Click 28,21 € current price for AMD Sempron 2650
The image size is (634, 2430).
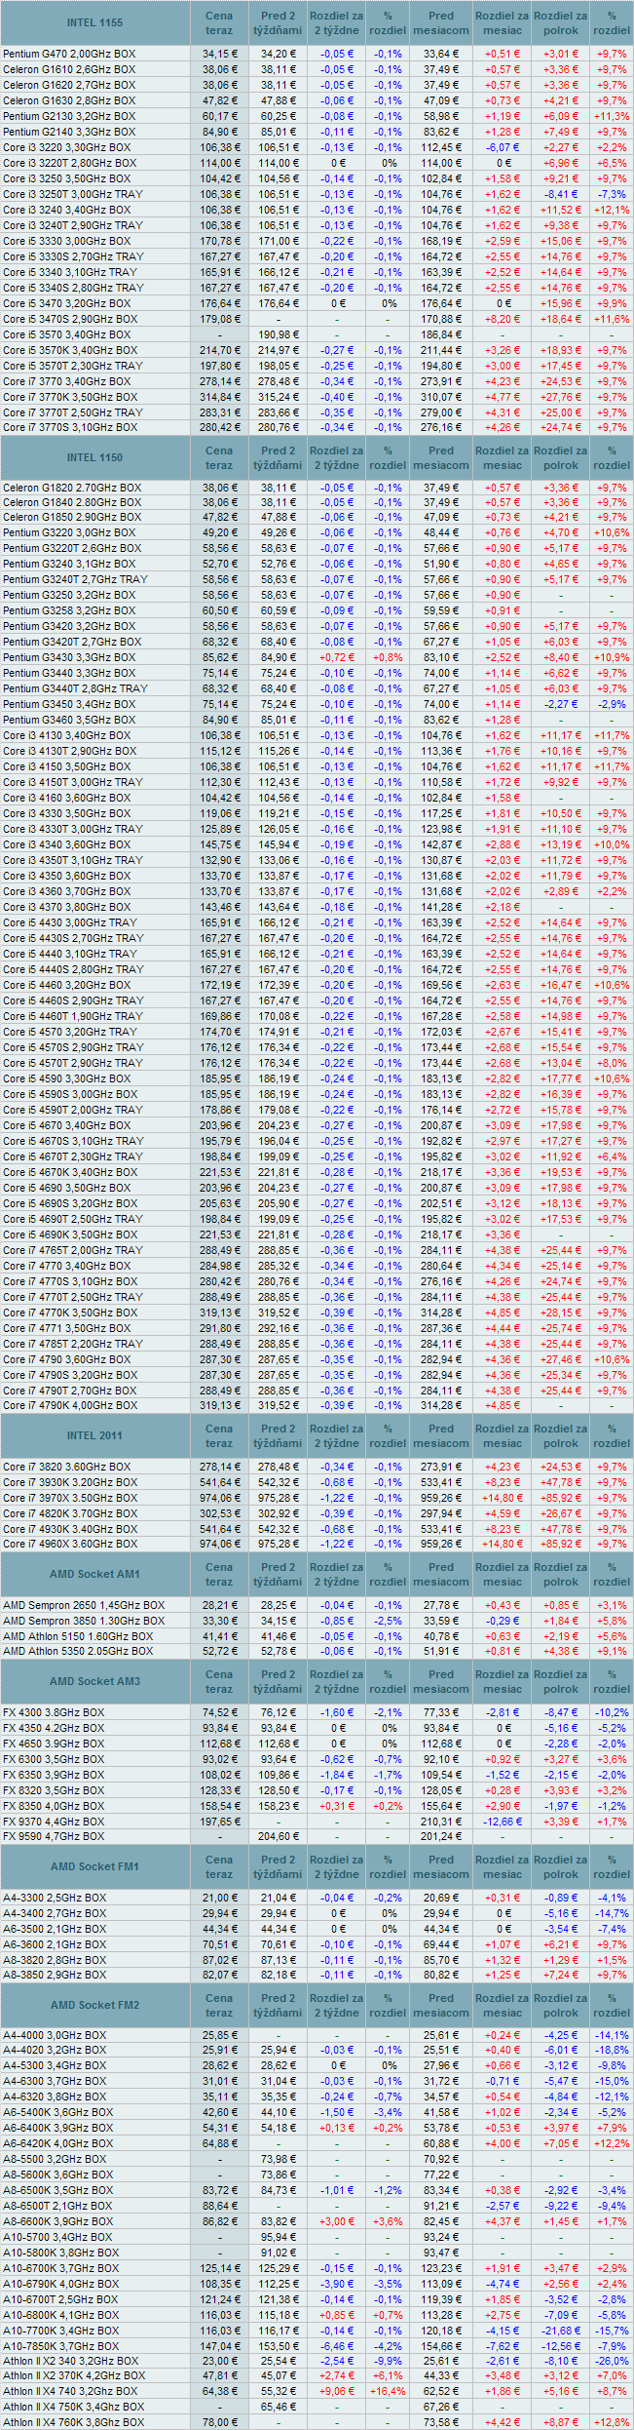(x=220, y=1605)
